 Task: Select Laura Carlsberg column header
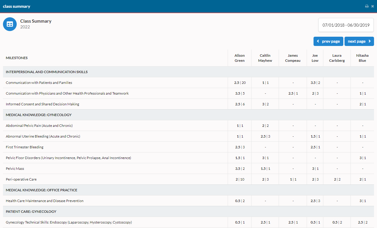[337, 58]
